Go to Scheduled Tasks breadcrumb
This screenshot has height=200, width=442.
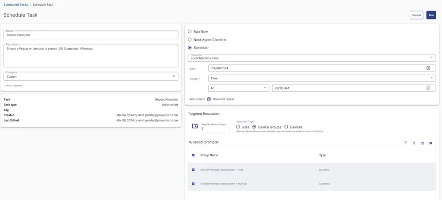16,4
